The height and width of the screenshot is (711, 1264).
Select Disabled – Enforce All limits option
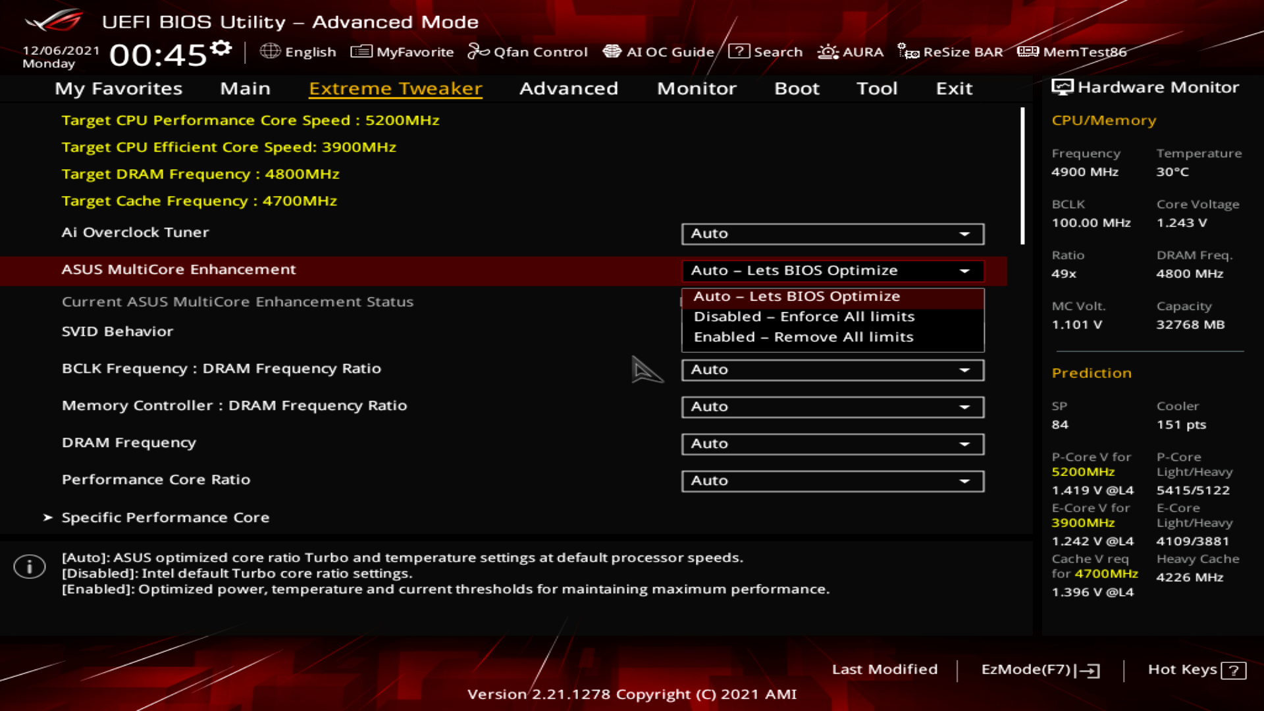coord(804,317)
